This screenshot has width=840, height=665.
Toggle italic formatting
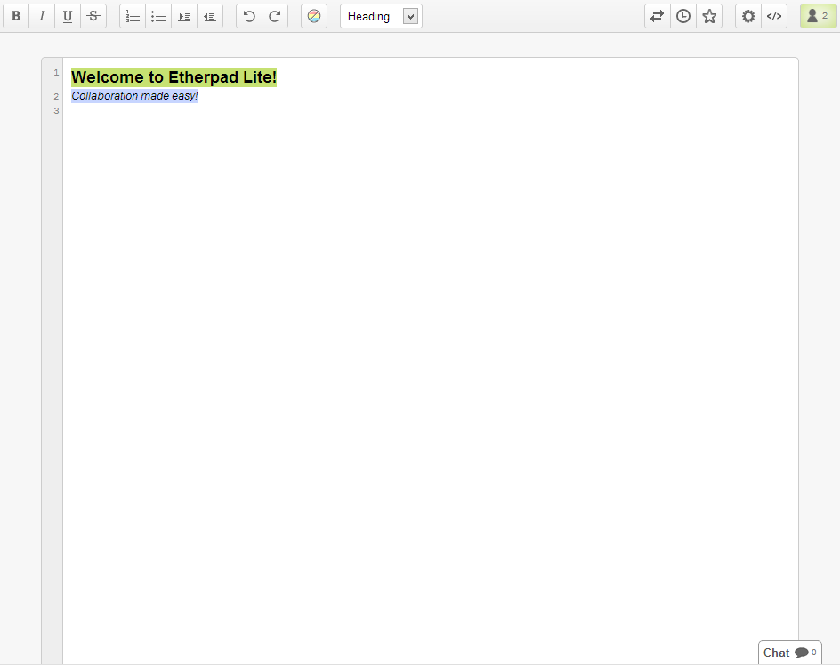pos(42,16)
